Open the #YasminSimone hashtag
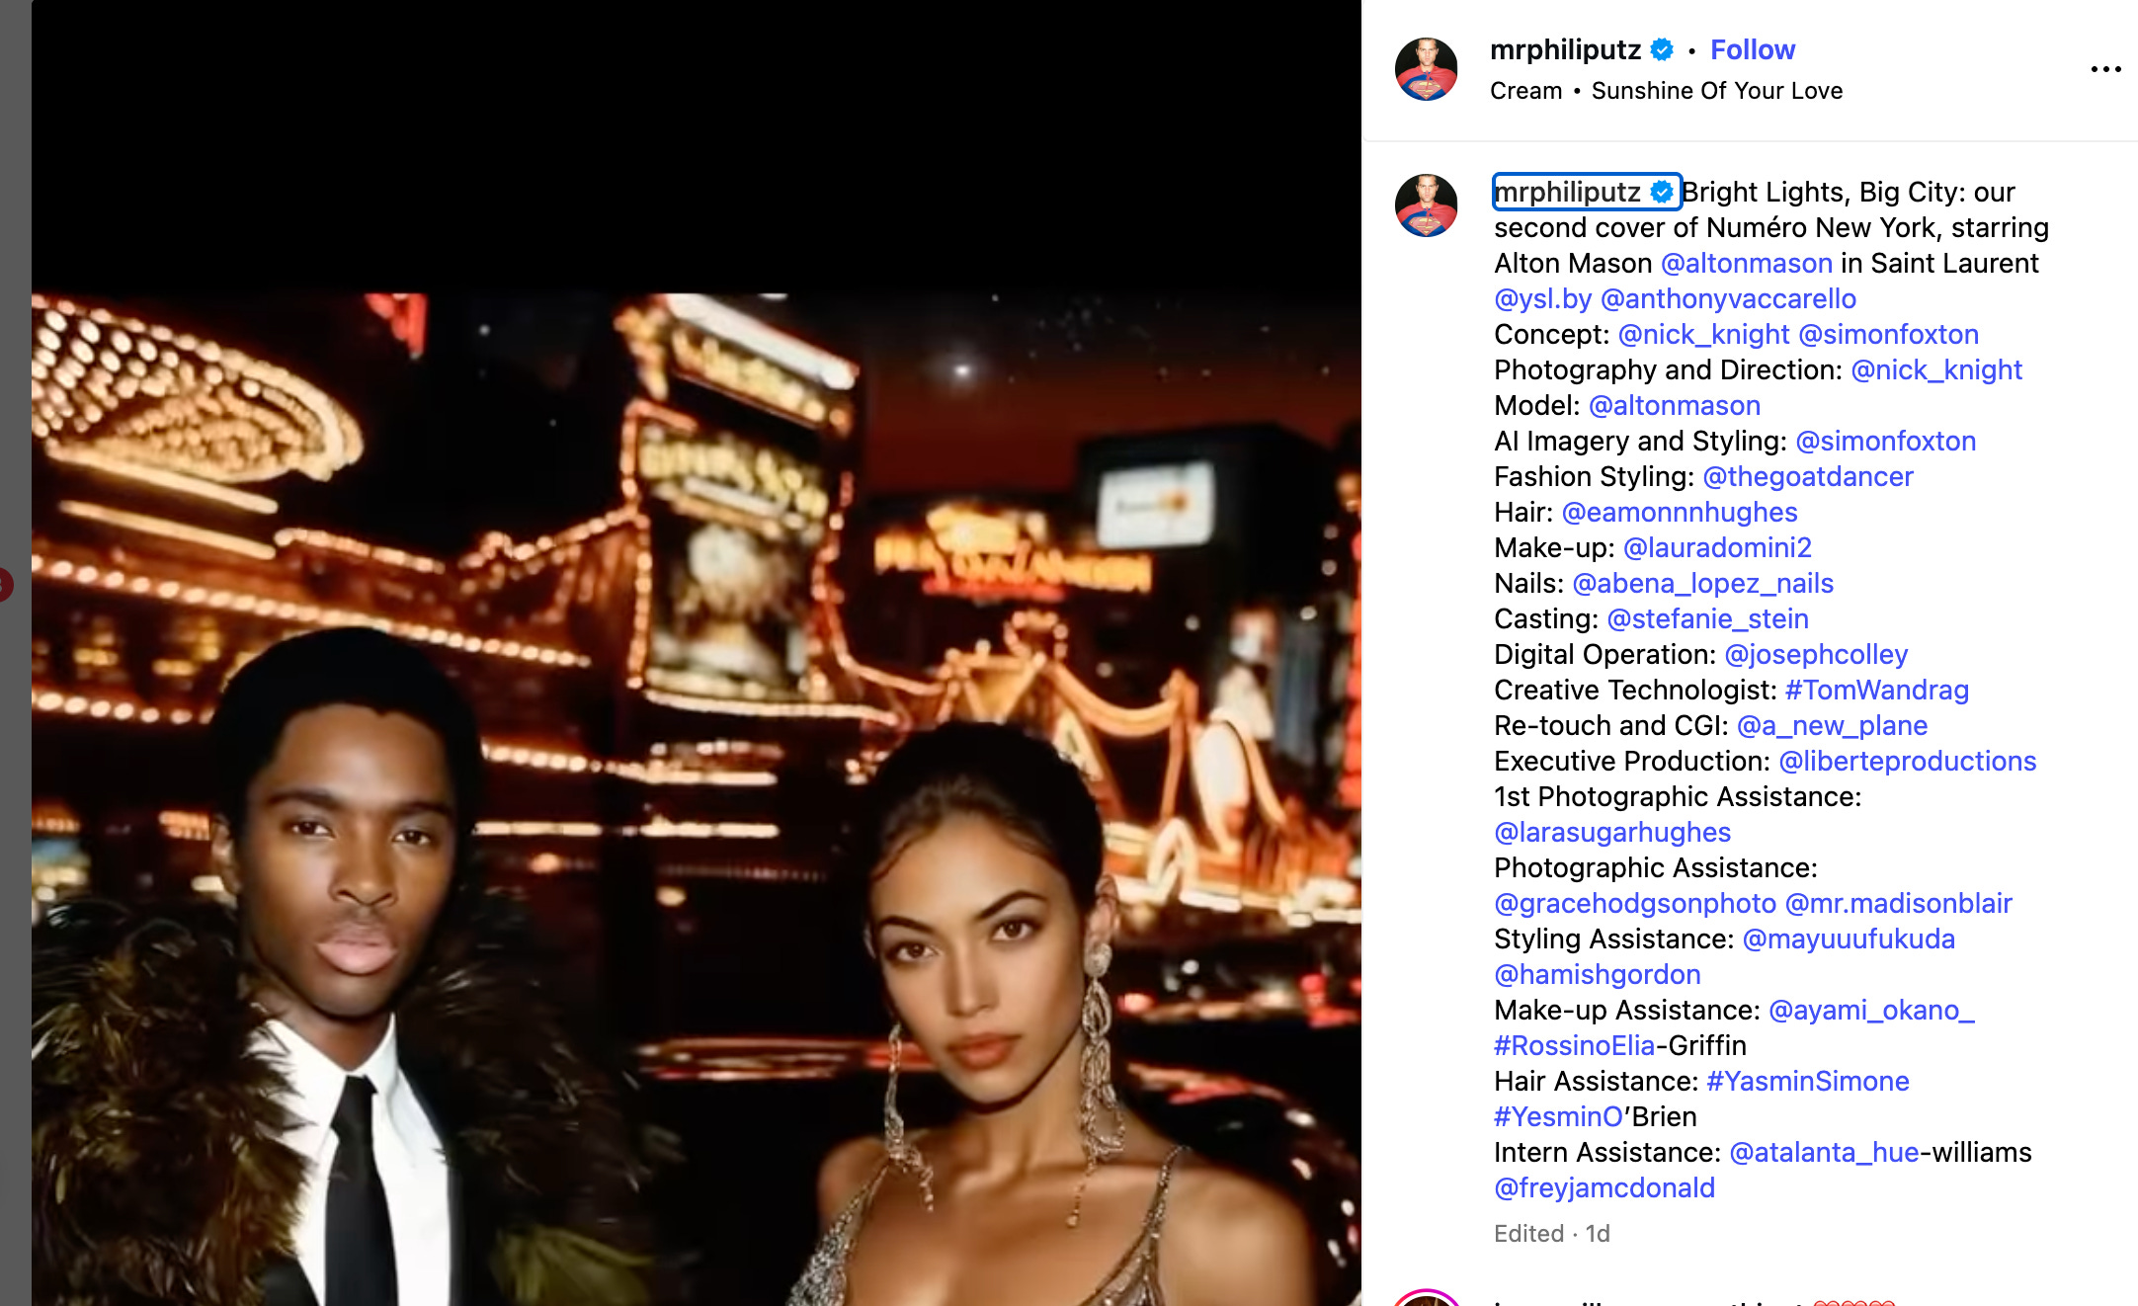 click(1808, 1081)
